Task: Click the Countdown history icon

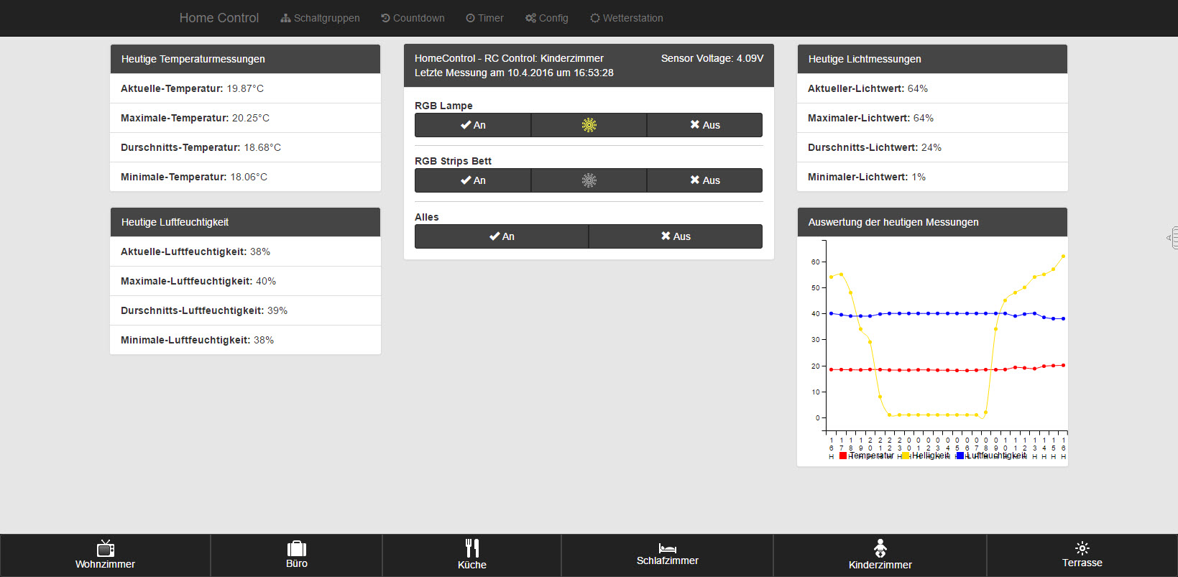Action: click(385, 18)
